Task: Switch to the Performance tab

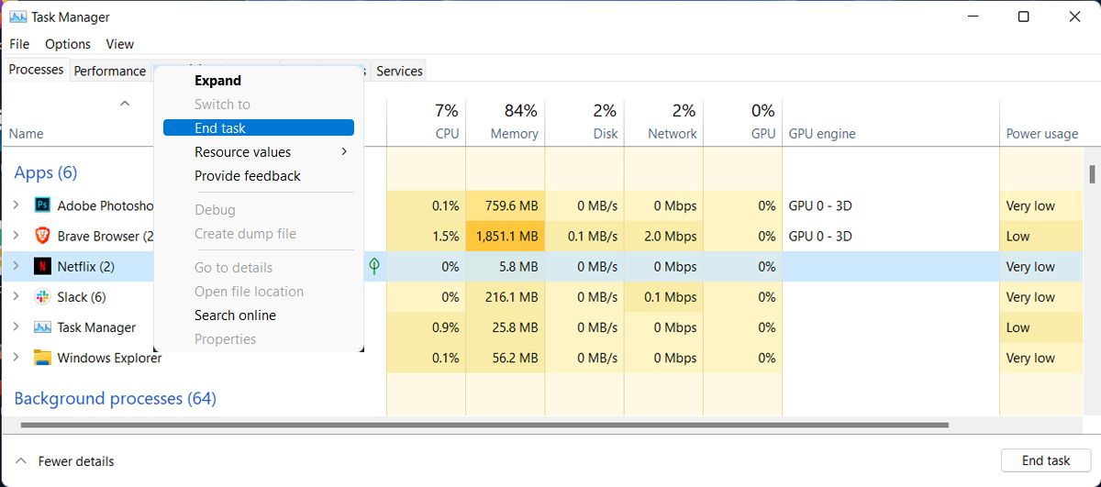Action: click(110, 71)
